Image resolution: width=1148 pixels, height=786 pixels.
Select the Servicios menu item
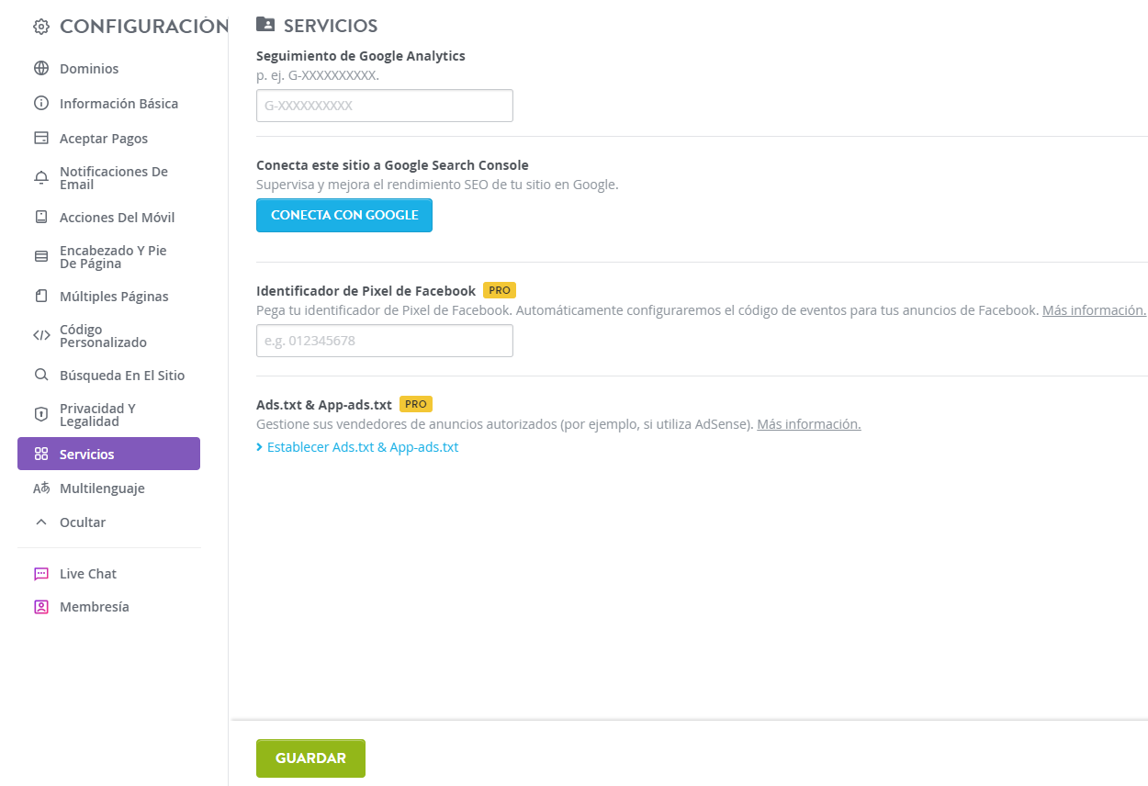coord(108,454)
